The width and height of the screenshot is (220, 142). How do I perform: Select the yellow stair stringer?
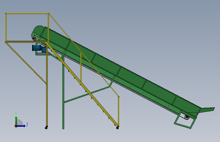click(x=82, y=84)
